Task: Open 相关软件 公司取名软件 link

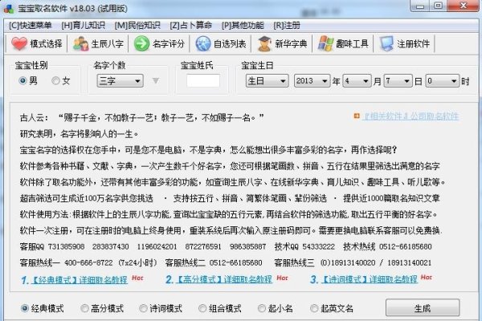Action: point(411,116)
